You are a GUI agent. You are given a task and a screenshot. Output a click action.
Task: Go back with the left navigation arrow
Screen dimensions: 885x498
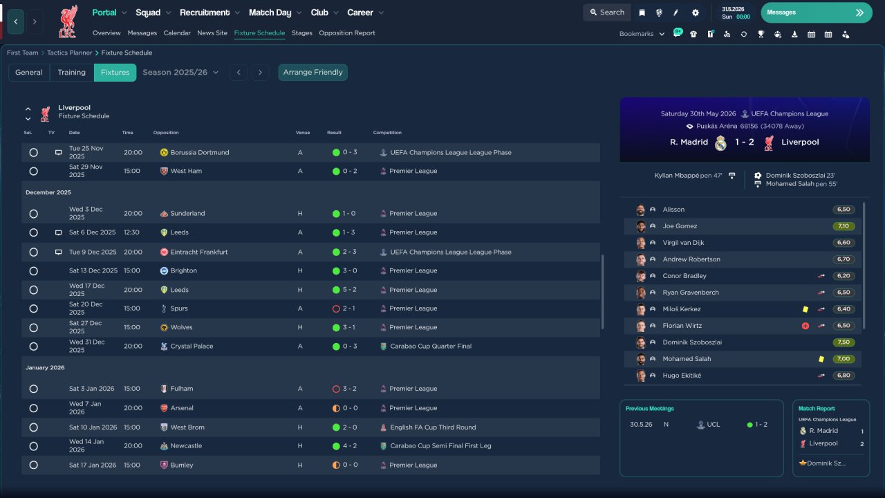[16, 21]
